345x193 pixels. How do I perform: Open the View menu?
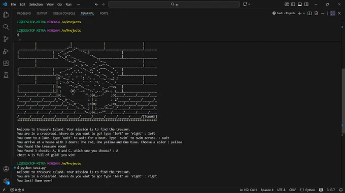[x=50, y=4]
